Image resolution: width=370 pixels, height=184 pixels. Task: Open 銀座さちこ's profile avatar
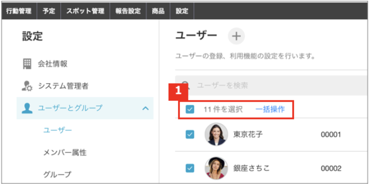216,168
